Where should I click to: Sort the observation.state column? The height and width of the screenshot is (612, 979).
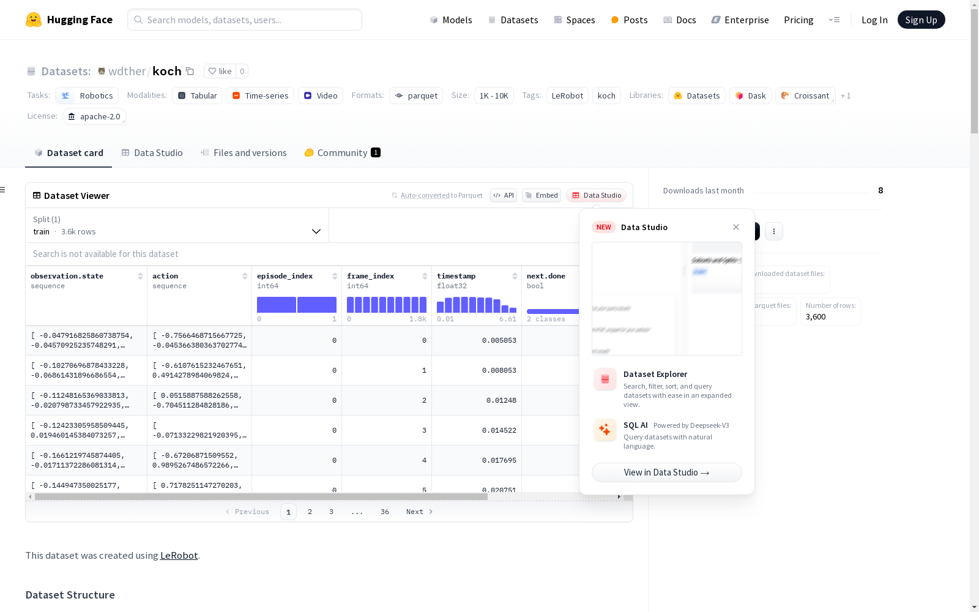pos(140,276)
